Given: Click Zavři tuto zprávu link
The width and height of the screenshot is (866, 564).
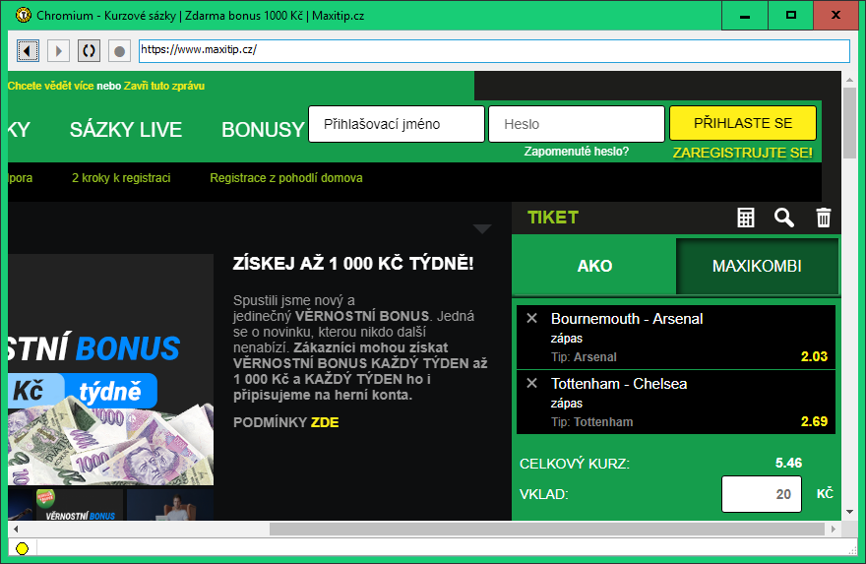Looking at the screenshot, I should pyautogui.click(x=164, y=86).
